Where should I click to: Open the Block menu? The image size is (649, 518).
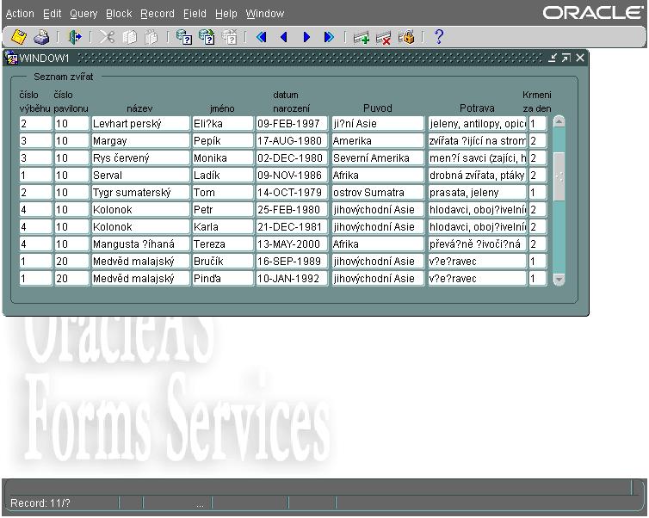tap(119, 14)
